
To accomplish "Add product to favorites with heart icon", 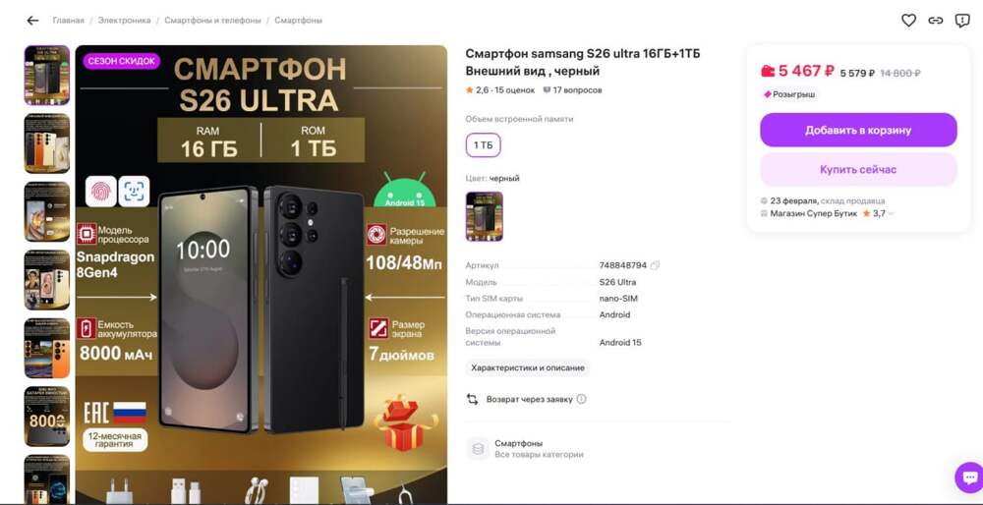I will coord(908,21).
